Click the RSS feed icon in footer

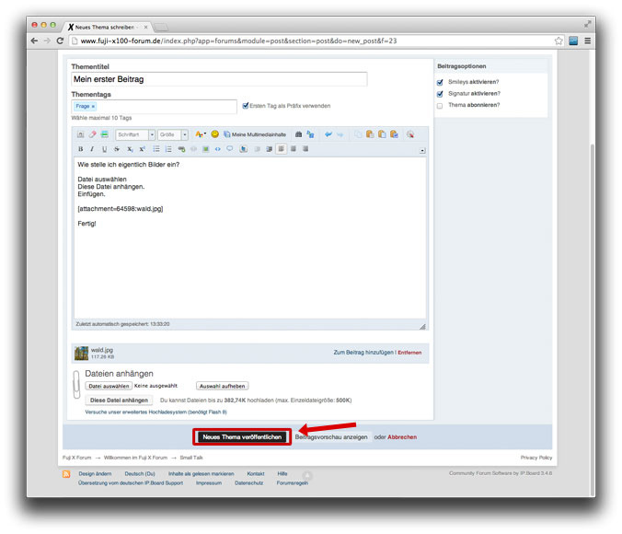click(66, 473)
